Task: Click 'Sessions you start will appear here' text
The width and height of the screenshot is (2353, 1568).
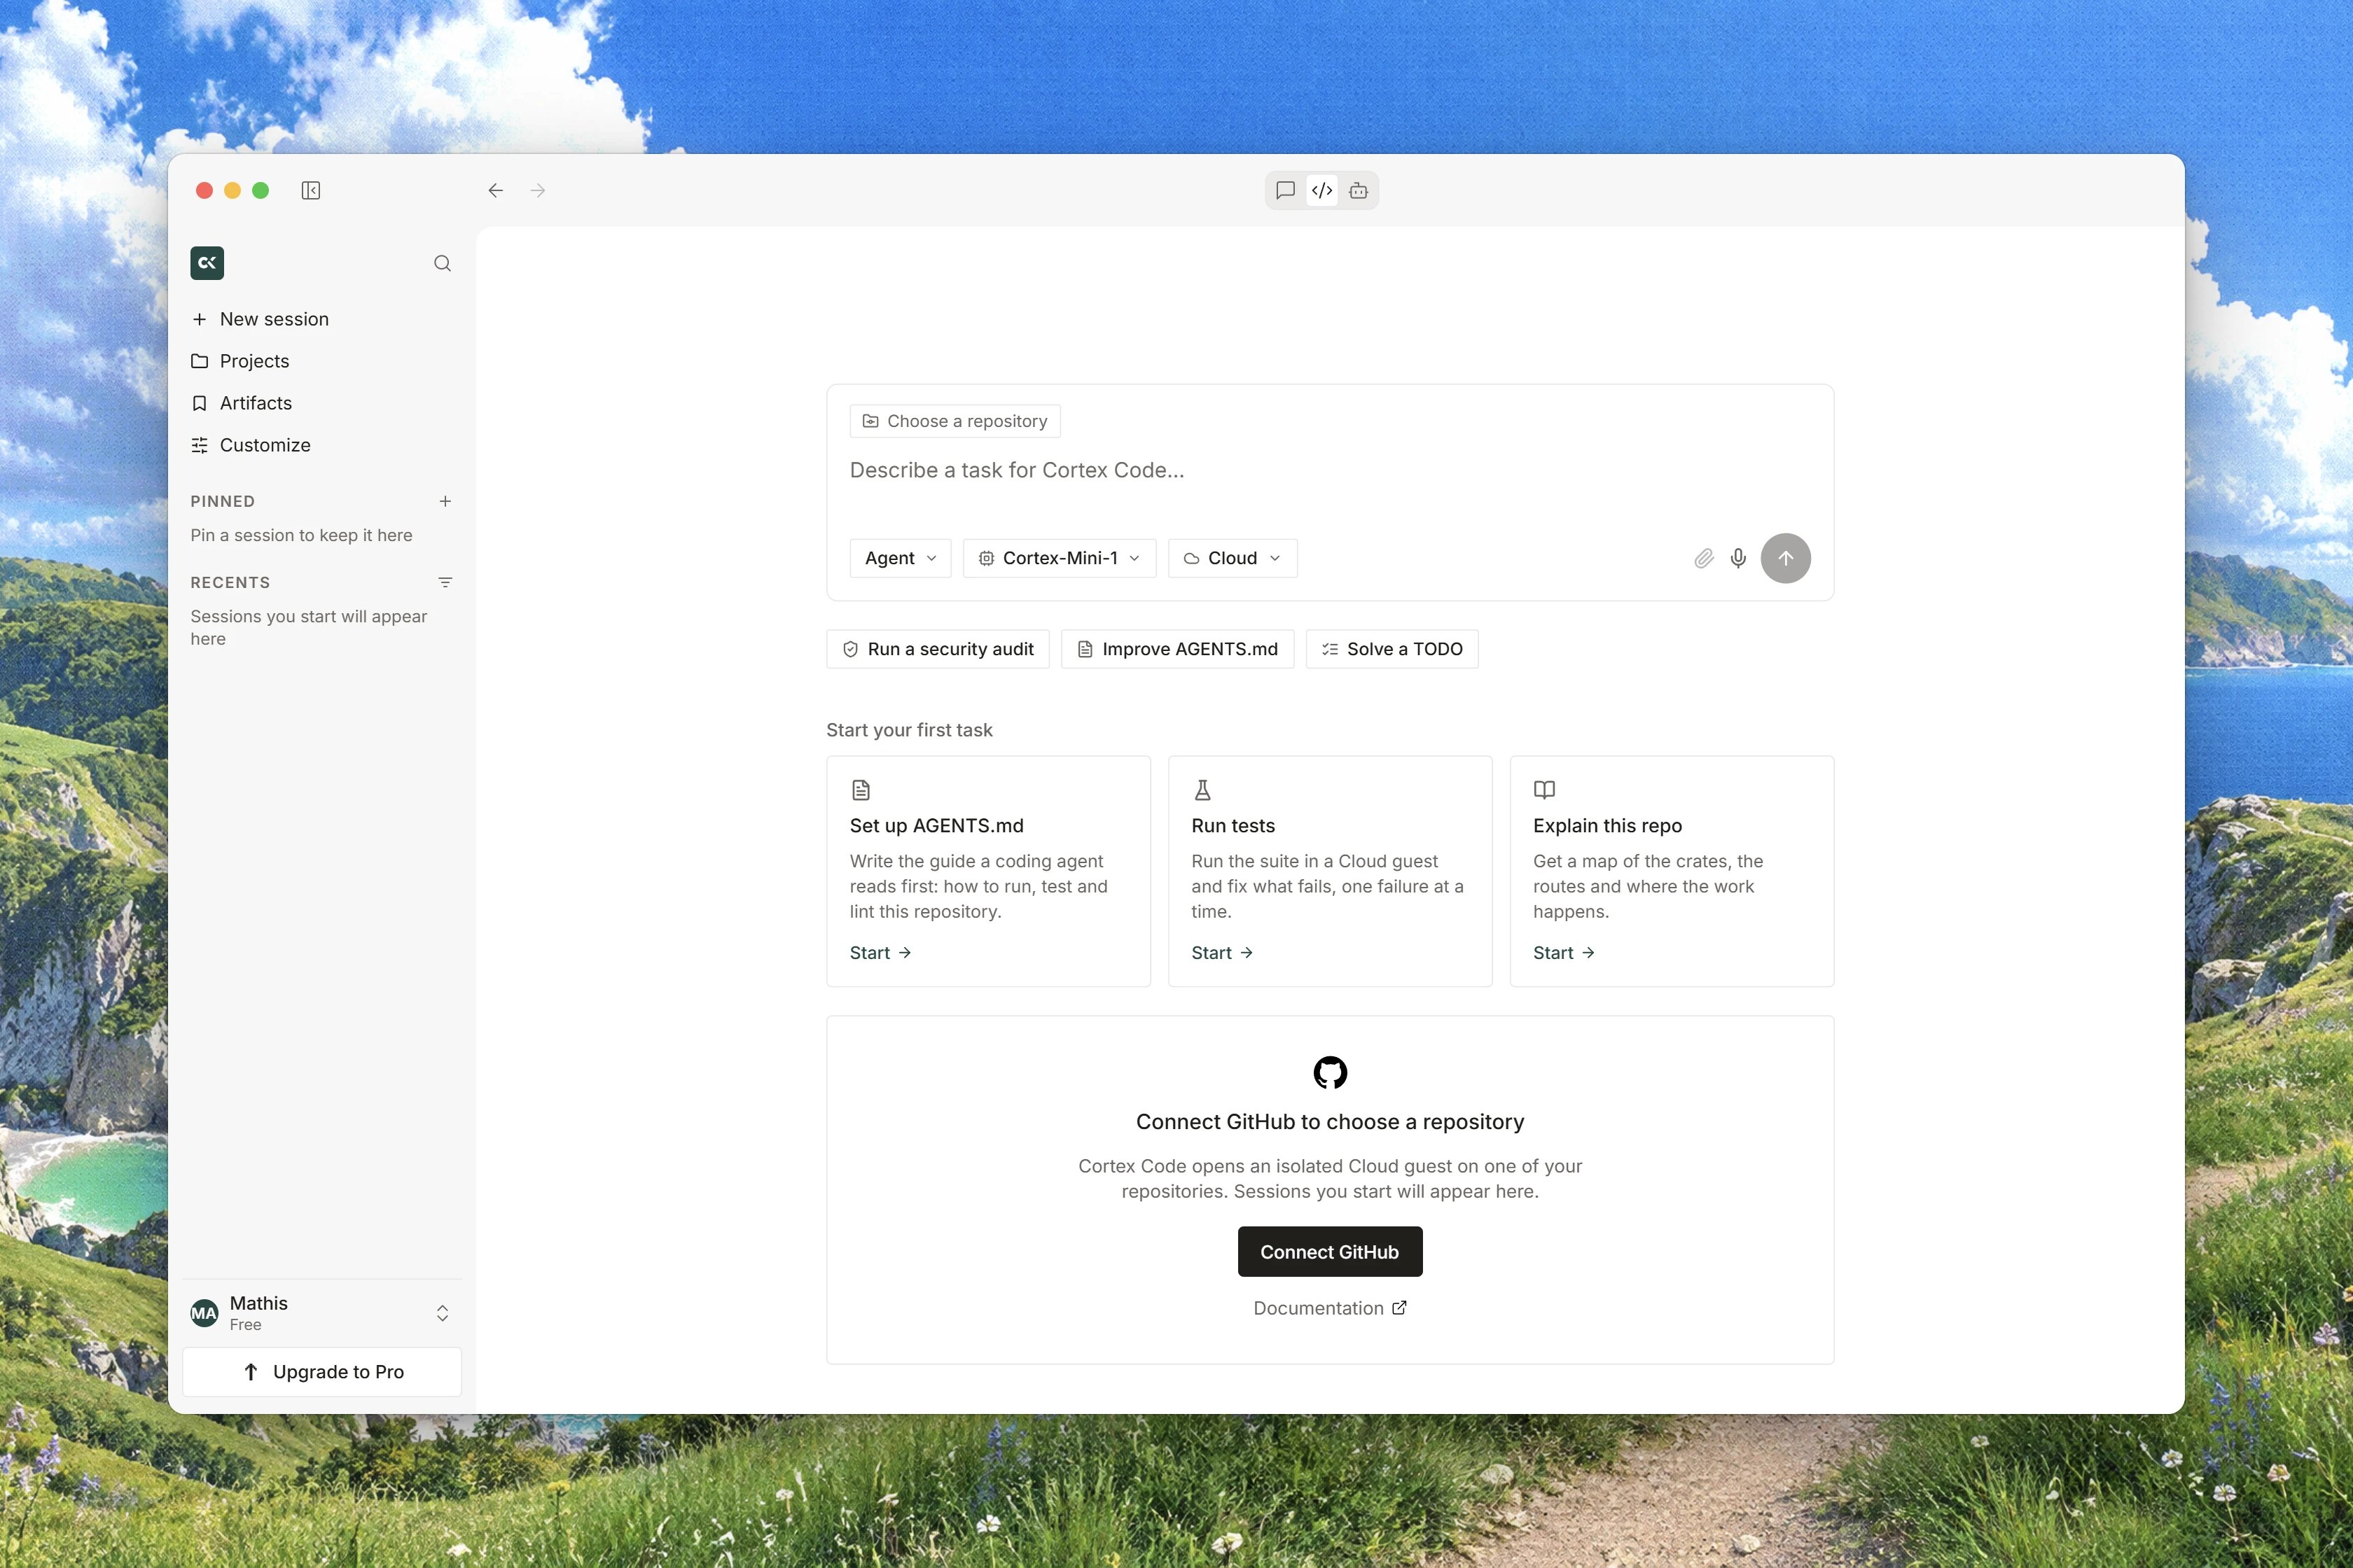Action: coord(308,628)
